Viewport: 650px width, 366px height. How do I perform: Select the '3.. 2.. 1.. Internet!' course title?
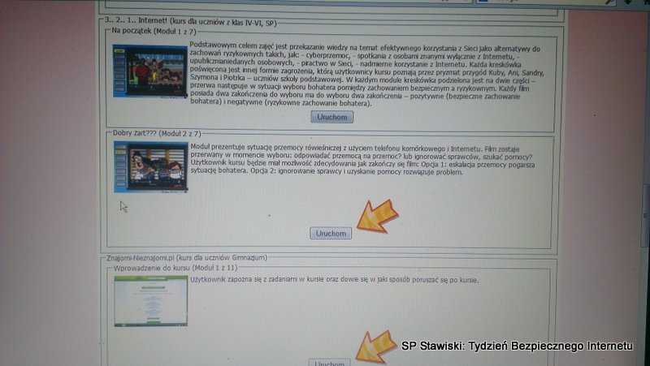pos(190,21)
